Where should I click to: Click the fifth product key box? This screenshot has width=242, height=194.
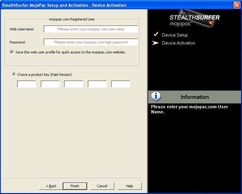pyautogui.click(x=121, y=84)
